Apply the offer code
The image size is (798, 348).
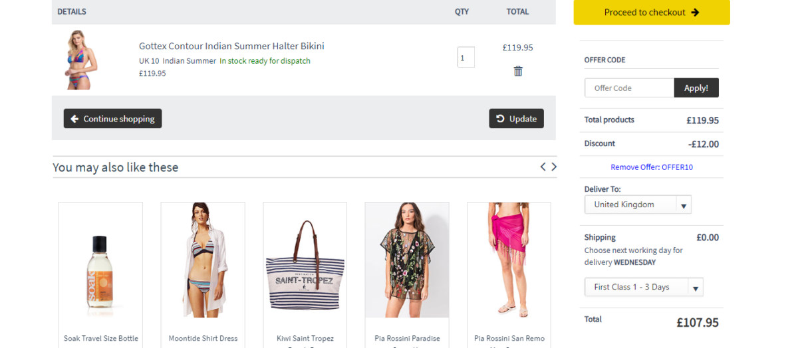click(x=696, y=88)
